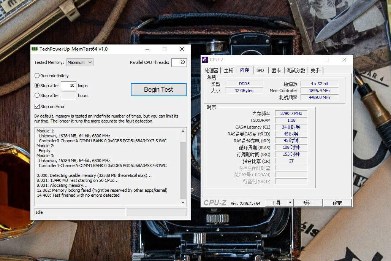Close the CPU-Z window
Viewport: 391px width, 261px height.
pos(344,60)
